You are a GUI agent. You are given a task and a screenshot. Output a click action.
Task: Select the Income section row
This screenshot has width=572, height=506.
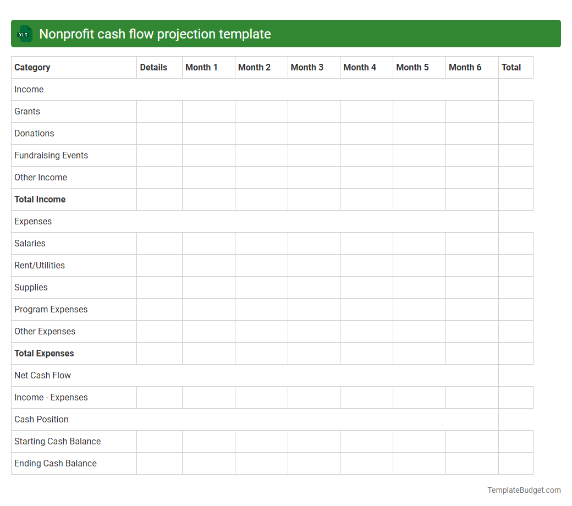(x=29, y=89)
